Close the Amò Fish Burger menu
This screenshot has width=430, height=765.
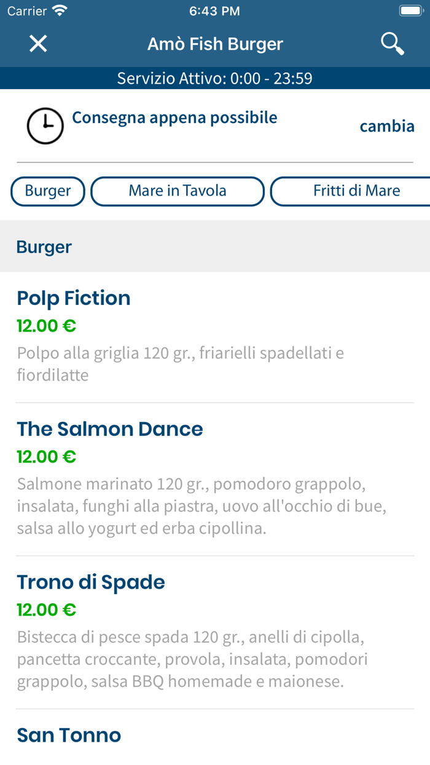[38, 44]
